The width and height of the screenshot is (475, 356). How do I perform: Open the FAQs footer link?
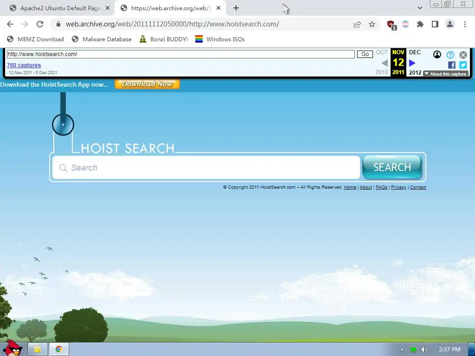(381, 187)
